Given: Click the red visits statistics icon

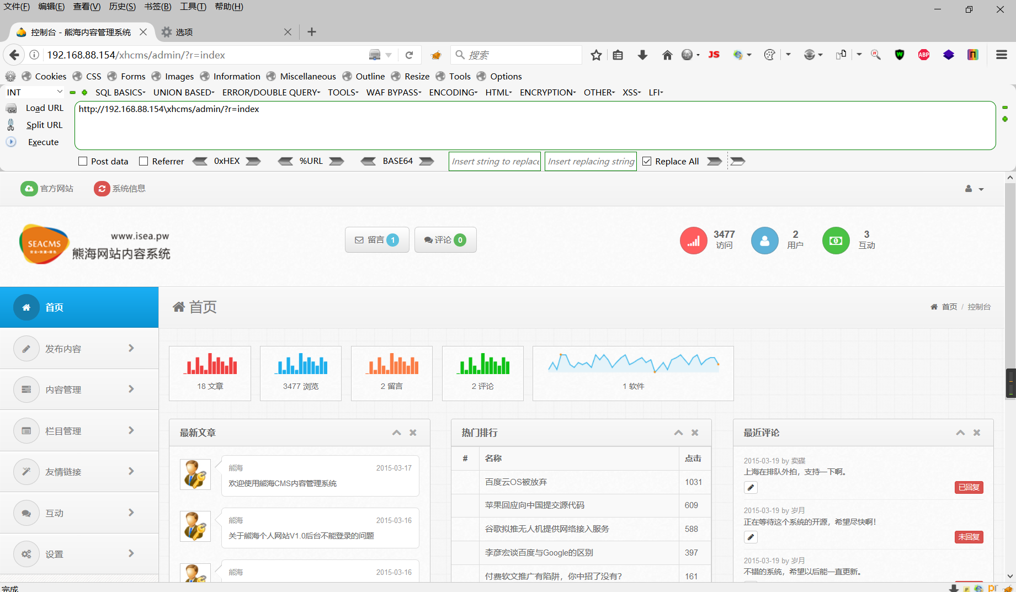Looking at the screenshot, I should click(694, 241).
